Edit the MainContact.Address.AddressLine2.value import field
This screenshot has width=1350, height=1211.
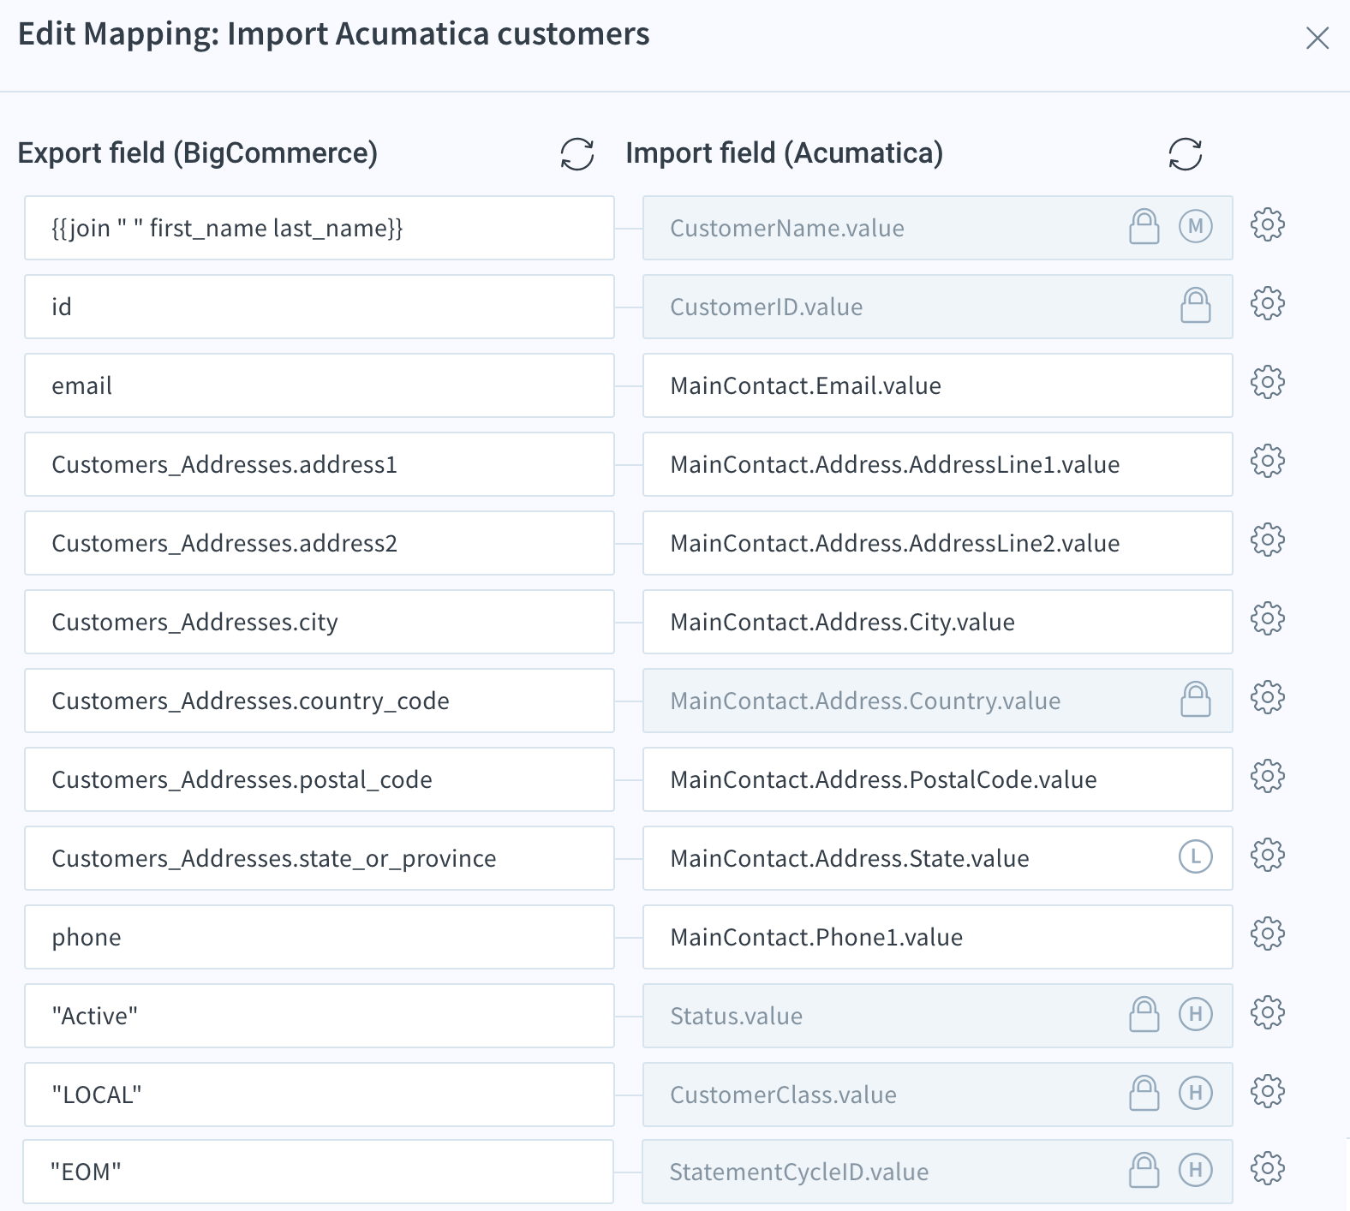pos(938,543)
